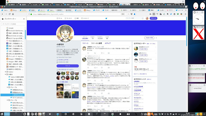This screenshot has width=206, height=116.
Task: Click the search magnifier in the Twitter search box
Action: pos(143,18)
